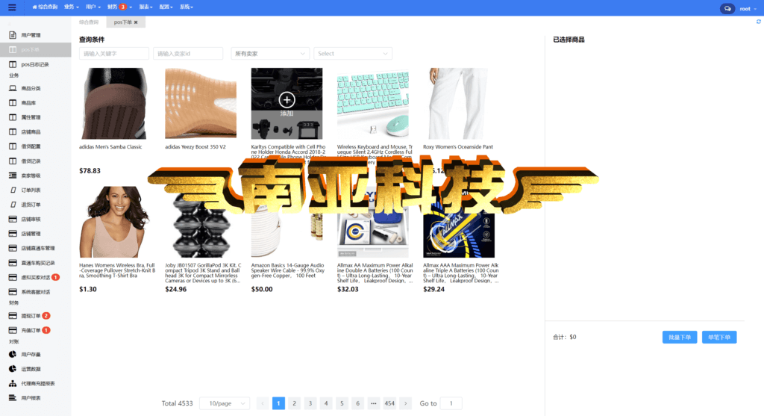Click the seller id input field
This screenshot has width=764, height=416.
point(188,54)
